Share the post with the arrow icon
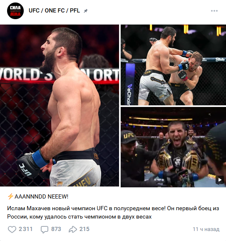 (x=73, y=229)
